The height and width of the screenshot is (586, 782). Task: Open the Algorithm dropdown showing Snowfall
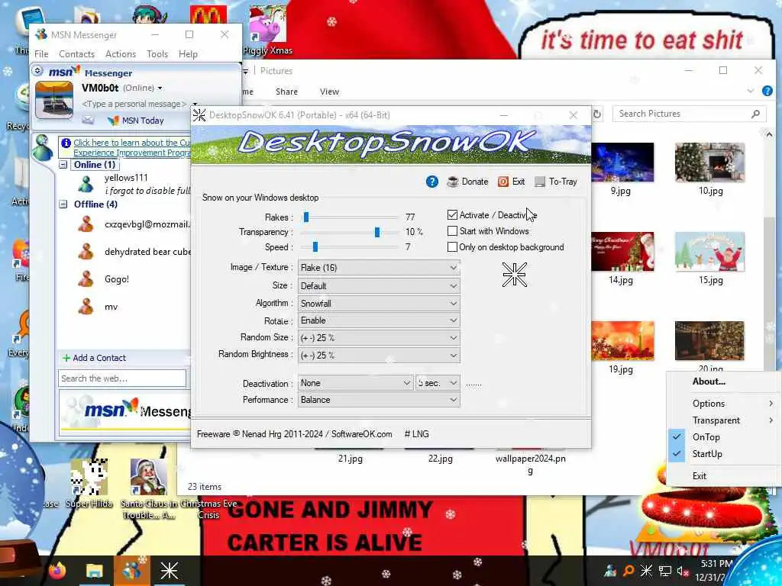pyautogui.click(x=379, y=304)
